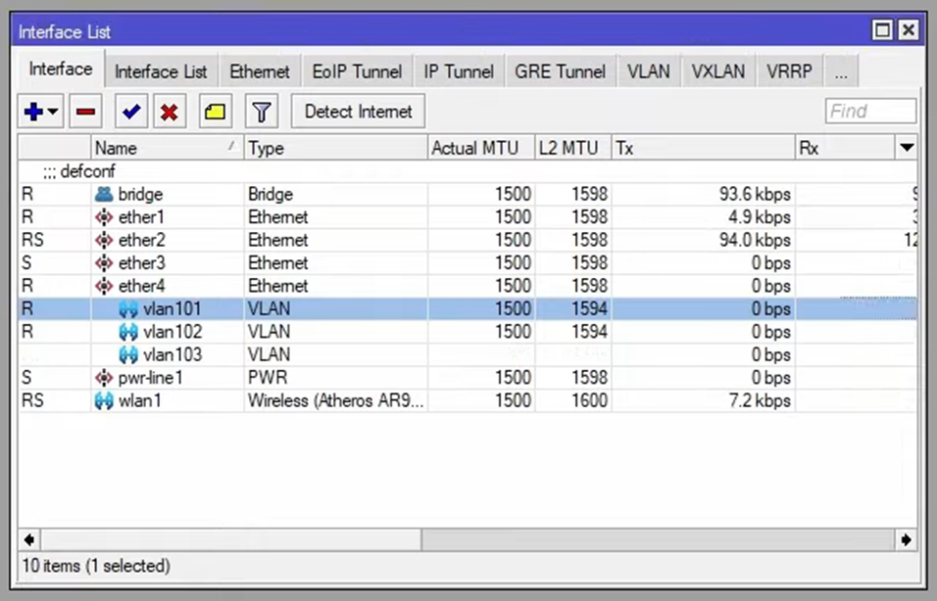Click inside the Find field
The height and width of the screenshot is (601, 937).
tap(869, 111)
